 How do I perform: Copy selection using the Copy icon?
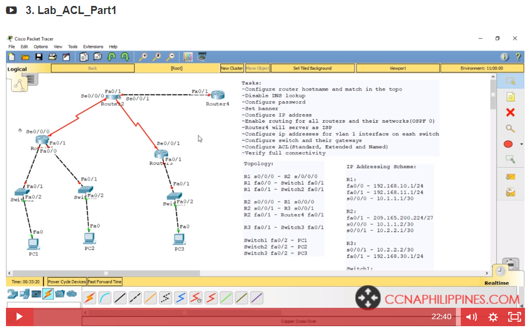click(x=84, y=57)
